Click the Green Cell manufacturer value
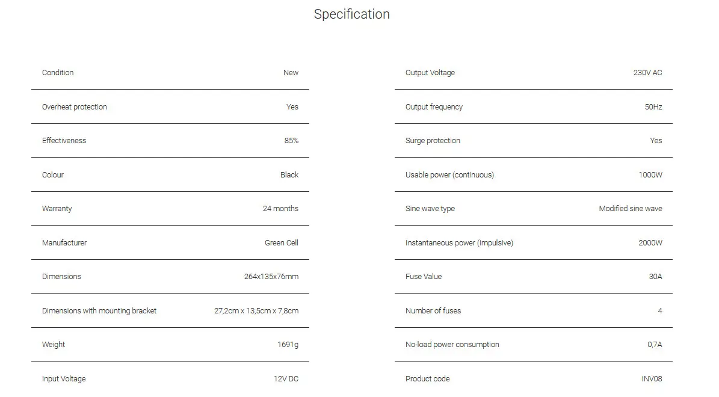Screen dimensions: 719x397 click(282, 243)
